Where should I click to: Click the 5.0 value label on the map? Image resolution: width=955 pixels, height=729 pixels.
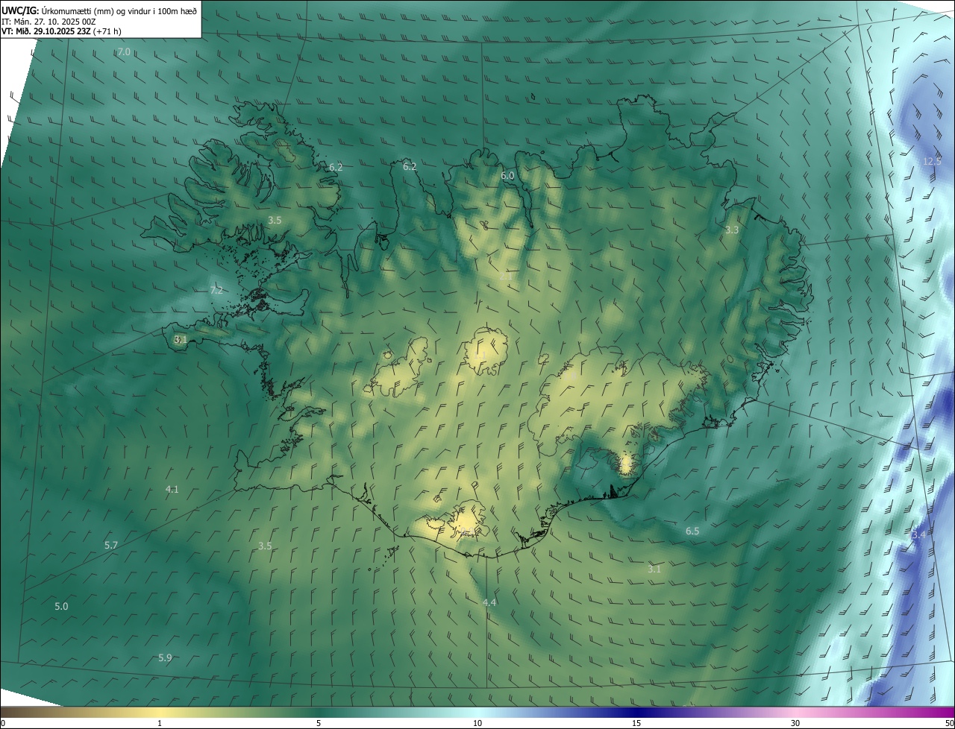click(61, 606)
